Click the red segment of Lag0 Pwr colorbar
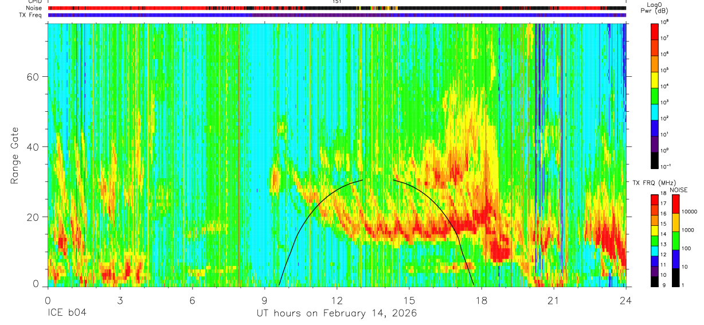Viewport: 704px width, 325px height. coord(655,32)
